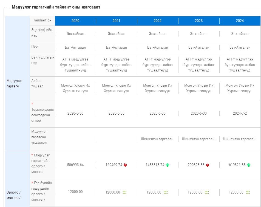Click the 'Мэдүүлэг гаргагч' section label
Image resolution: width=261 pixels, height=207 pixels.
click(14, 83)
